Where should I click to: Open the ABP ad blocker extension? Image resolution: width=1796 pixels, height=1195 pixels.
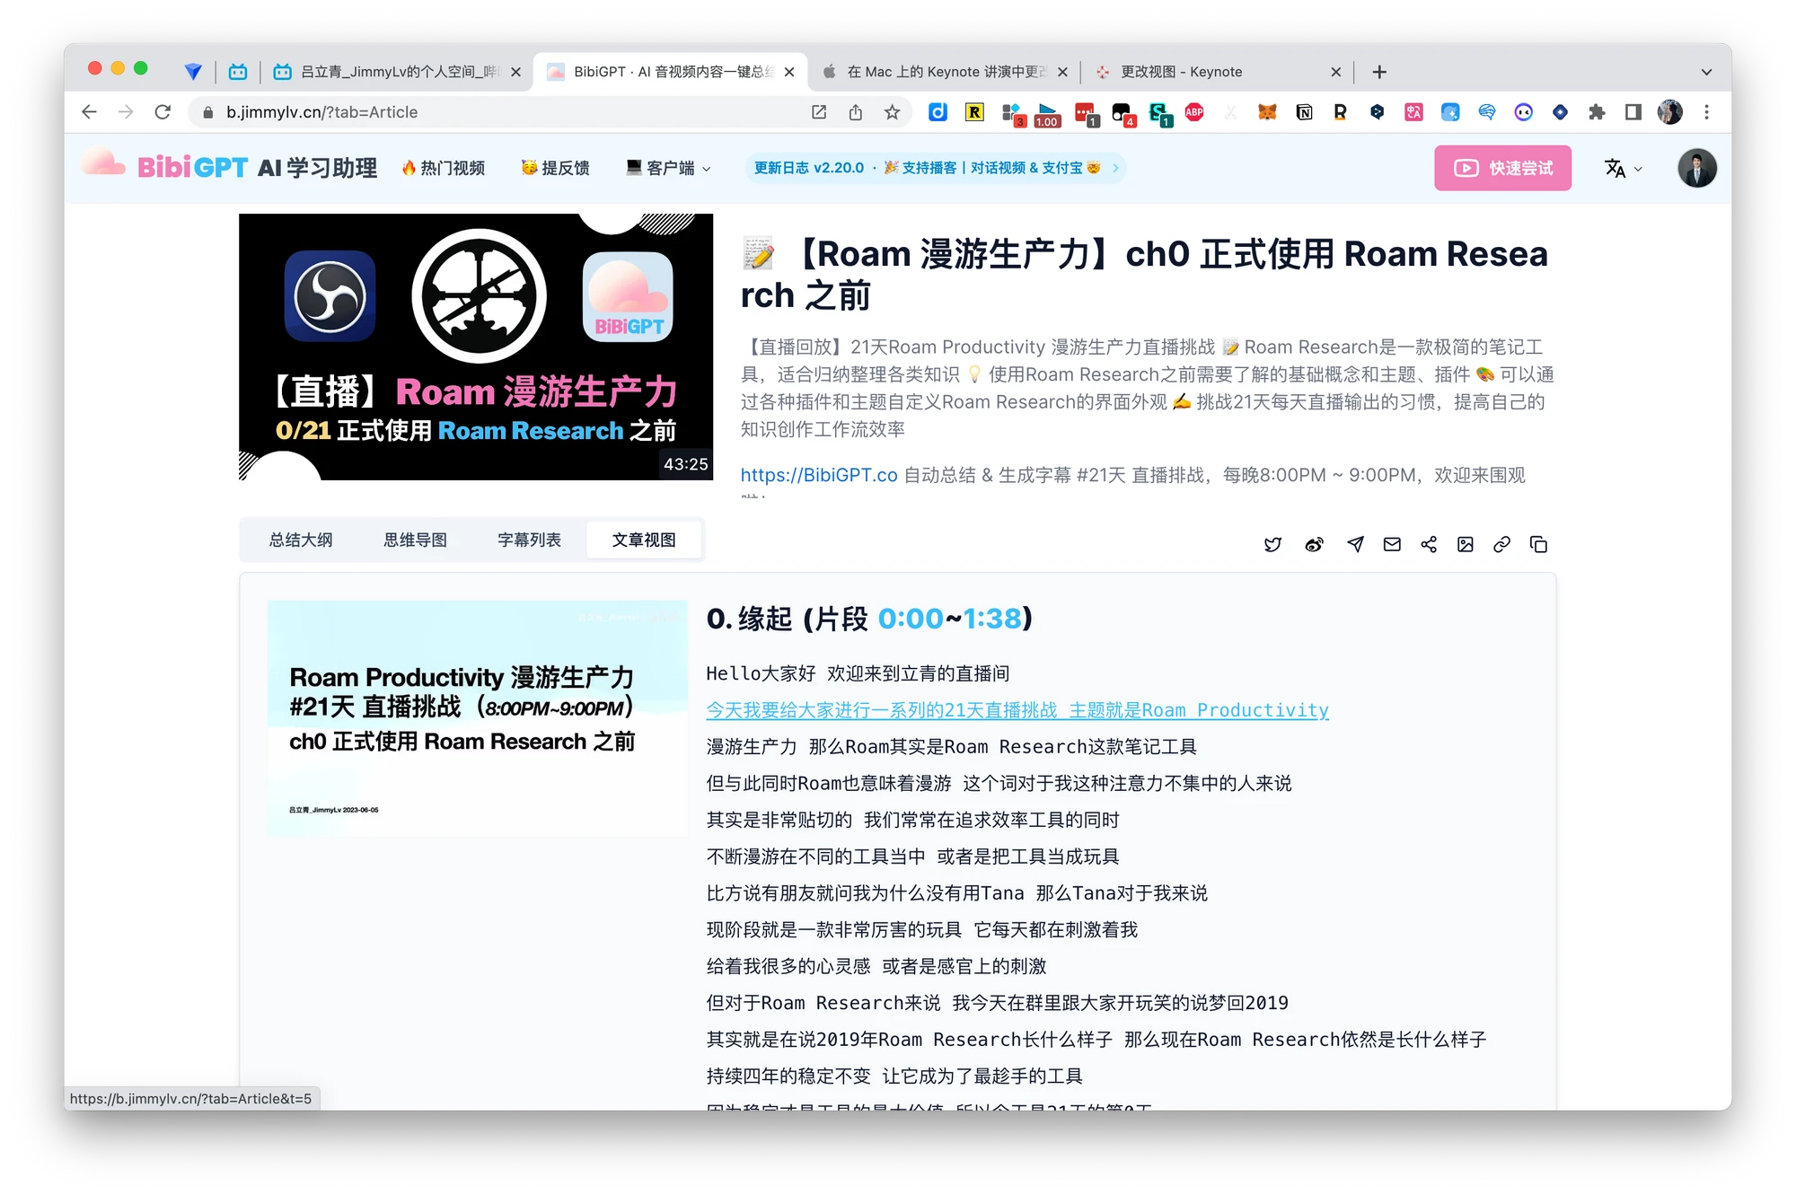pos(1194,112)
